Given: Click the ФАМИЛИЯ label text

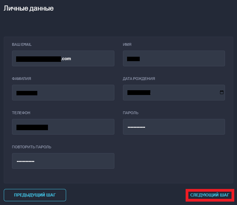Looking at the screenshot, I should (x=22, y=79).
